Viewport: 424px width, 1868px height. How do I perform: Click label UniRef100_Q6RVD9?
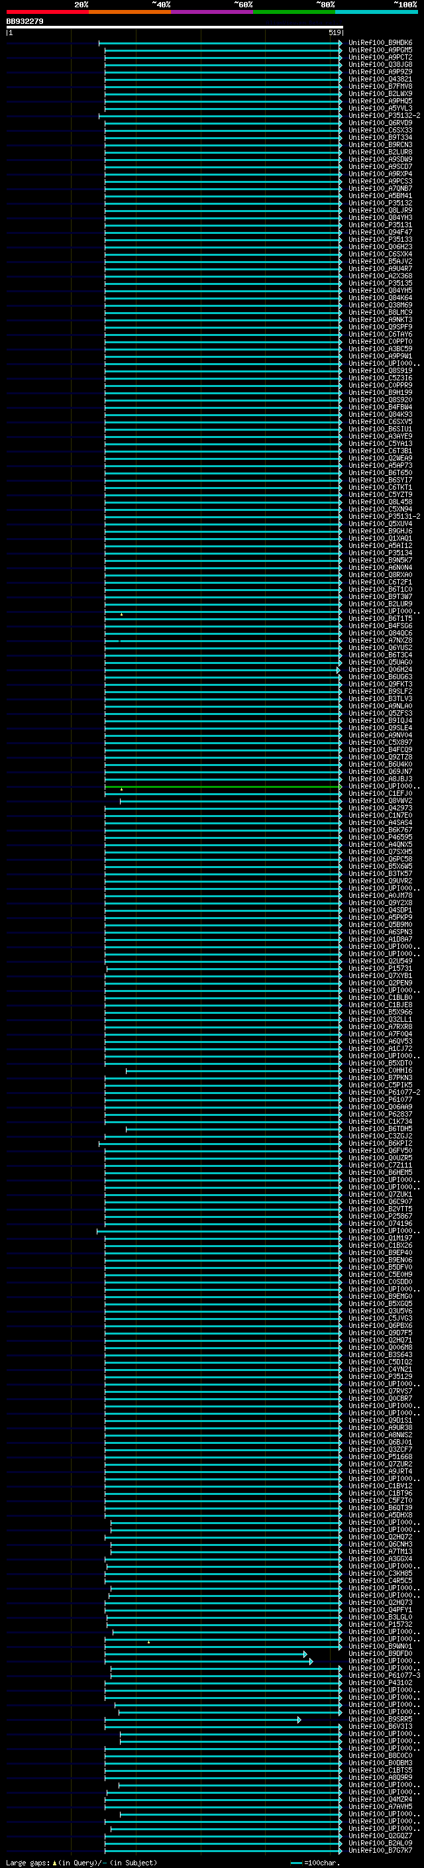click(x=380, y=123)
